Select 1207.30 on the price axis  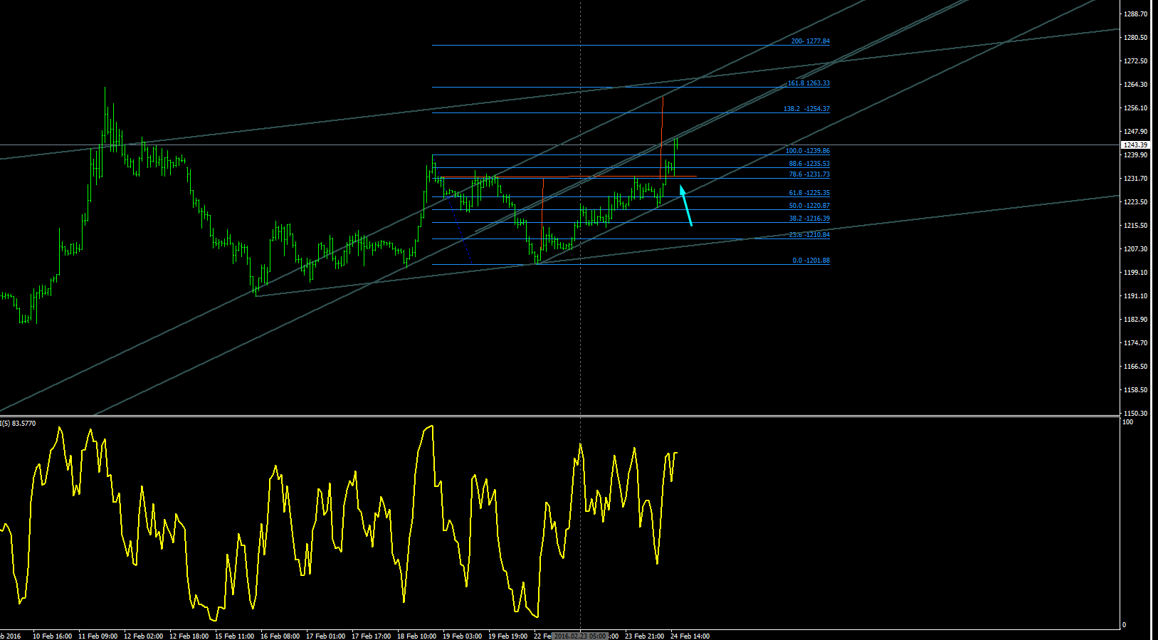pyautogui.click(x=1135, y=249)
